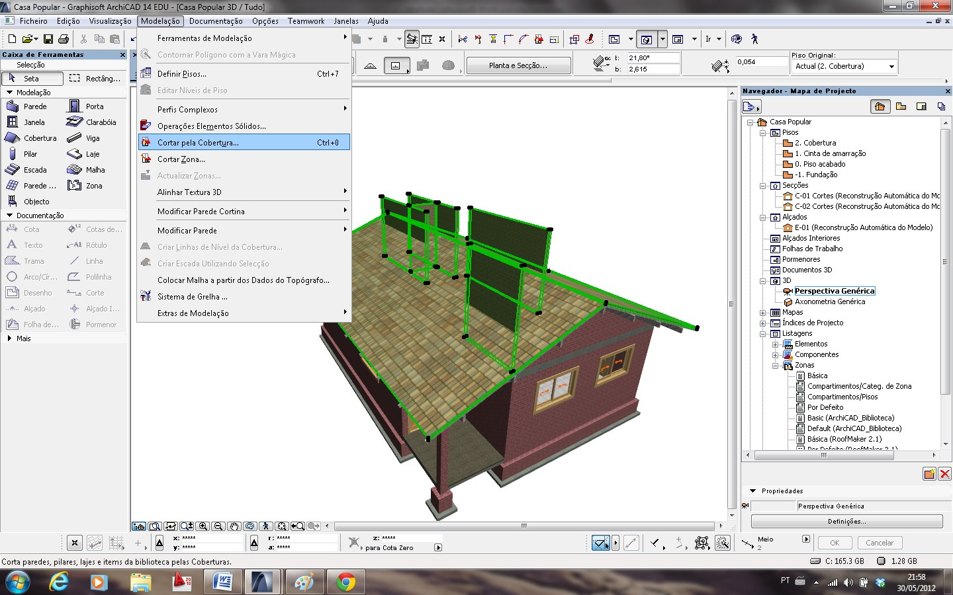Click the zoom out magnifier icon
Screen dimensions: 953x595
[218, 526]
